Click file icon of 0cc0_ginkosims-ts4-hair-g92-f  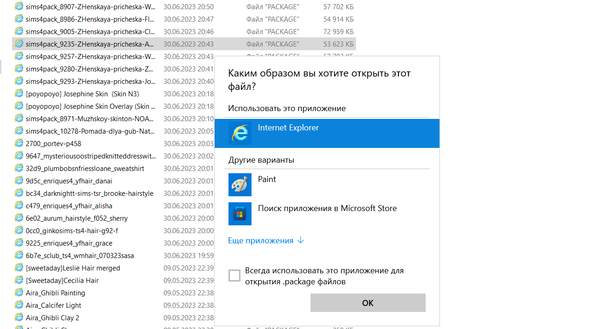tap(19, 230)
